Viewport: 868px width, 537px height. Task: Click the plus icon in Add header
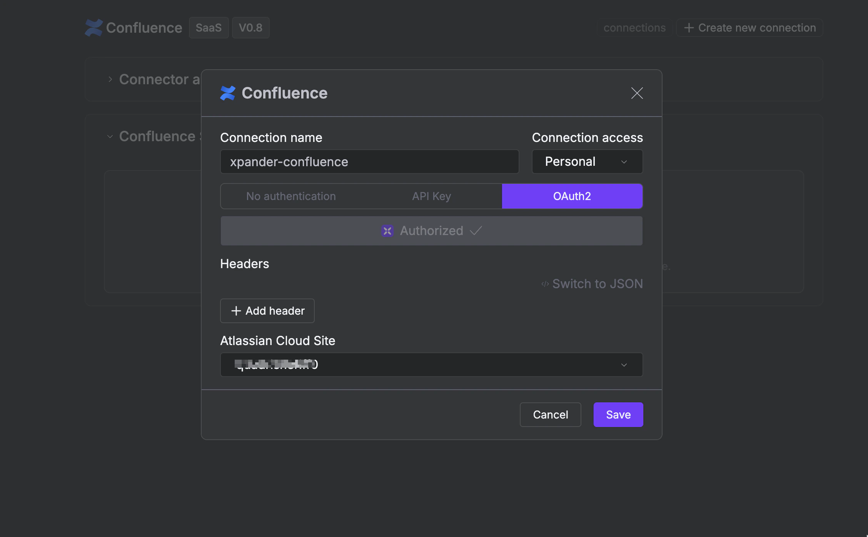pyautogui.click(x=236, y=311)
